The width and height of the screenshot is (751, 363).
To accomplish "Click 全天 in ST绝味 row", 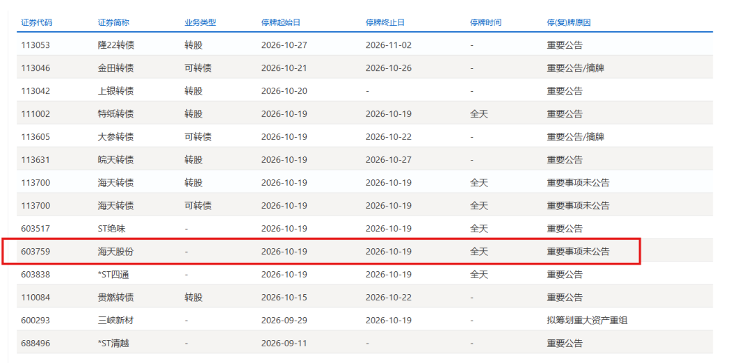I will click(479, 229).
